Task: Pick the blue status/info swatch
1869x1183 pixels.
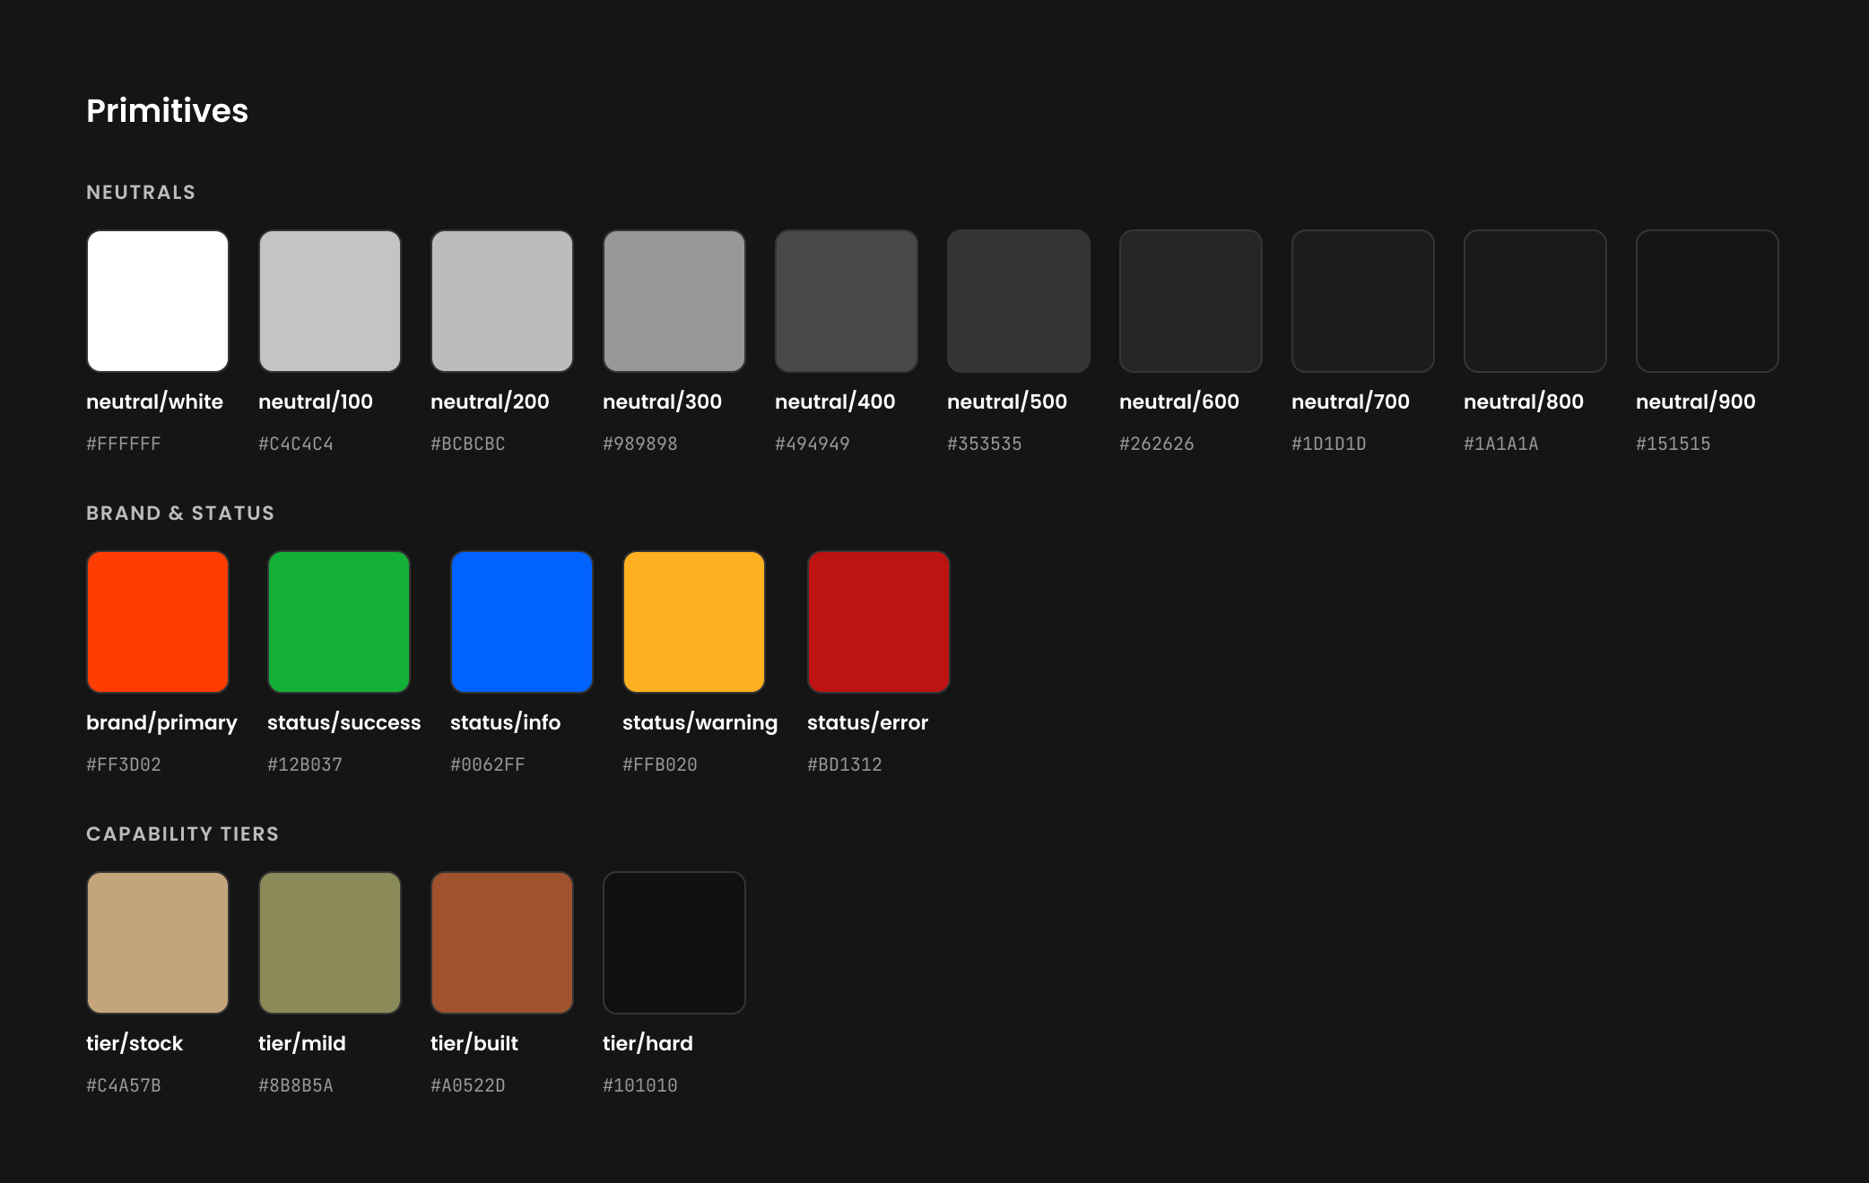Action: point(522,622)
